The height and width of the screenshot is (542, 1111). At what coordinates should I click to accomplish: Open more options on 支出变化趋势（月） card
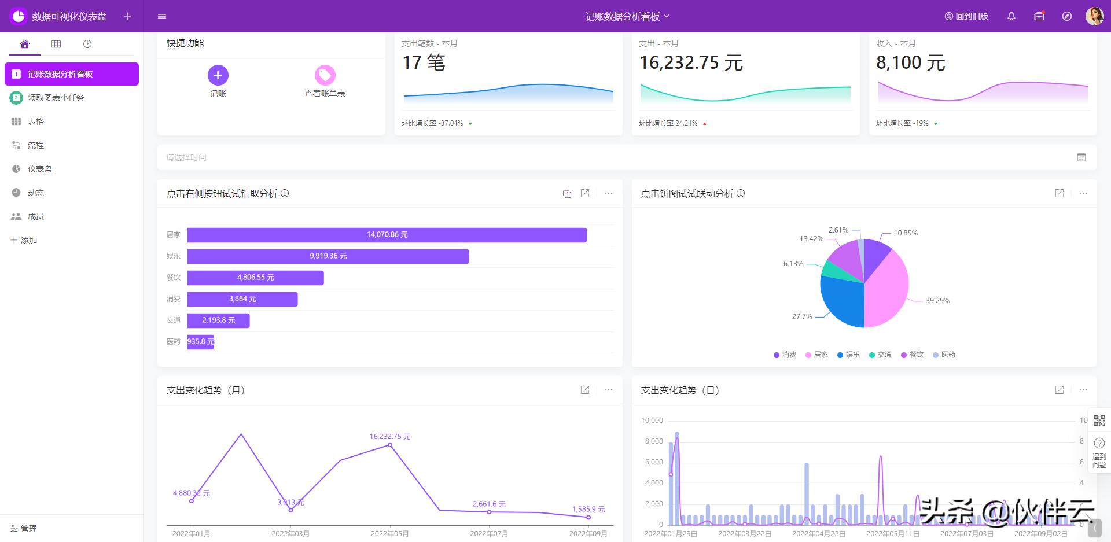[x=608, y=390]
